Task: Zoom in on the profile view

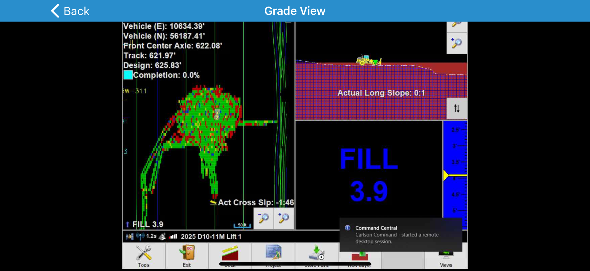Action: coord(457,43)
